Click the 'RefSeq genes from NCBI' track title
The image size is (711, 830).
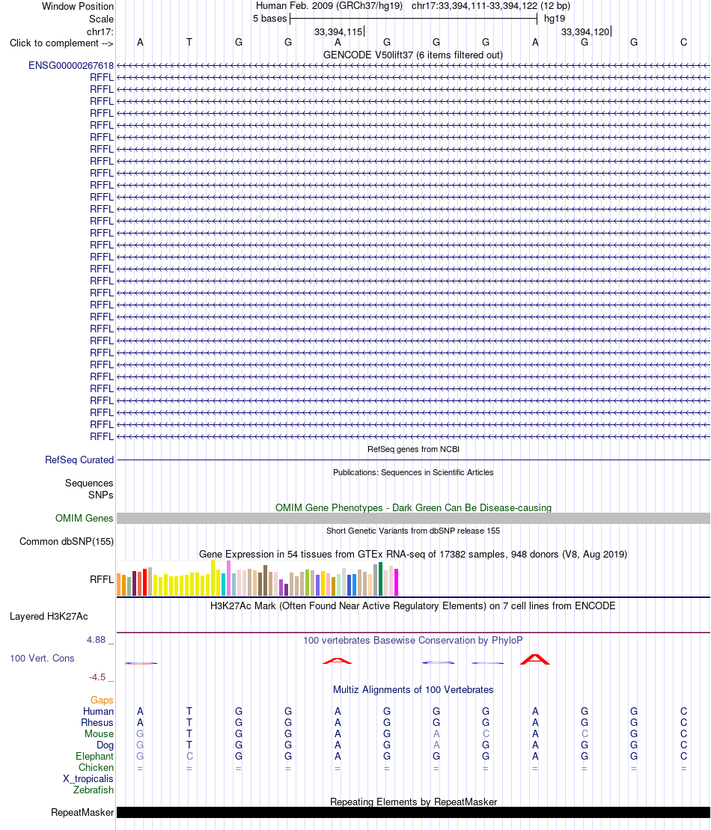[413, 449]
